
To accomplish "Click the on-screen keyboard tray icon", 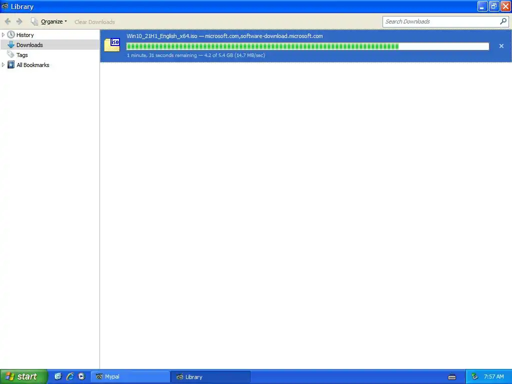I will coord(452,377).
